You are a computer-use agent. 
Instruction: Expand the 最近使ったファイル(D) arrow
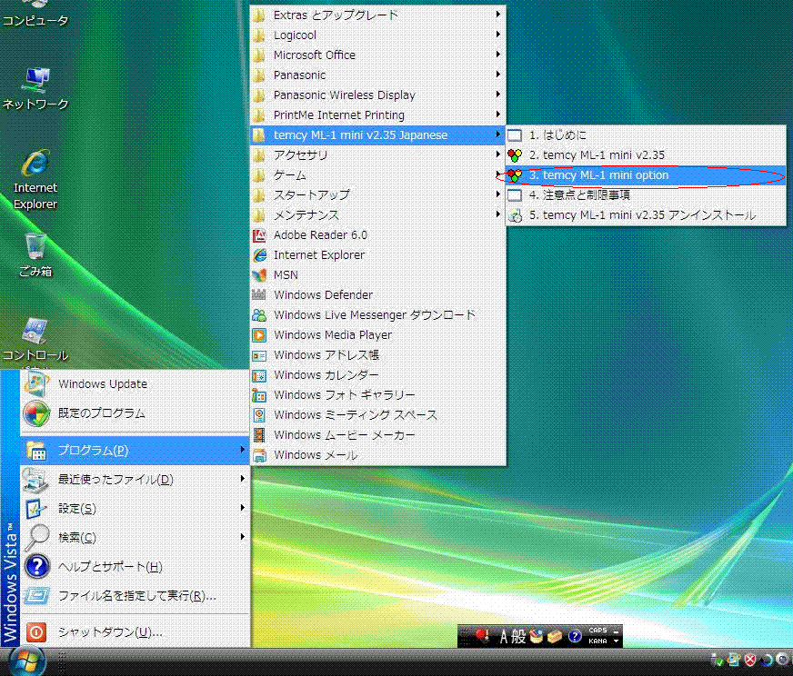click(x=243, y=479)
